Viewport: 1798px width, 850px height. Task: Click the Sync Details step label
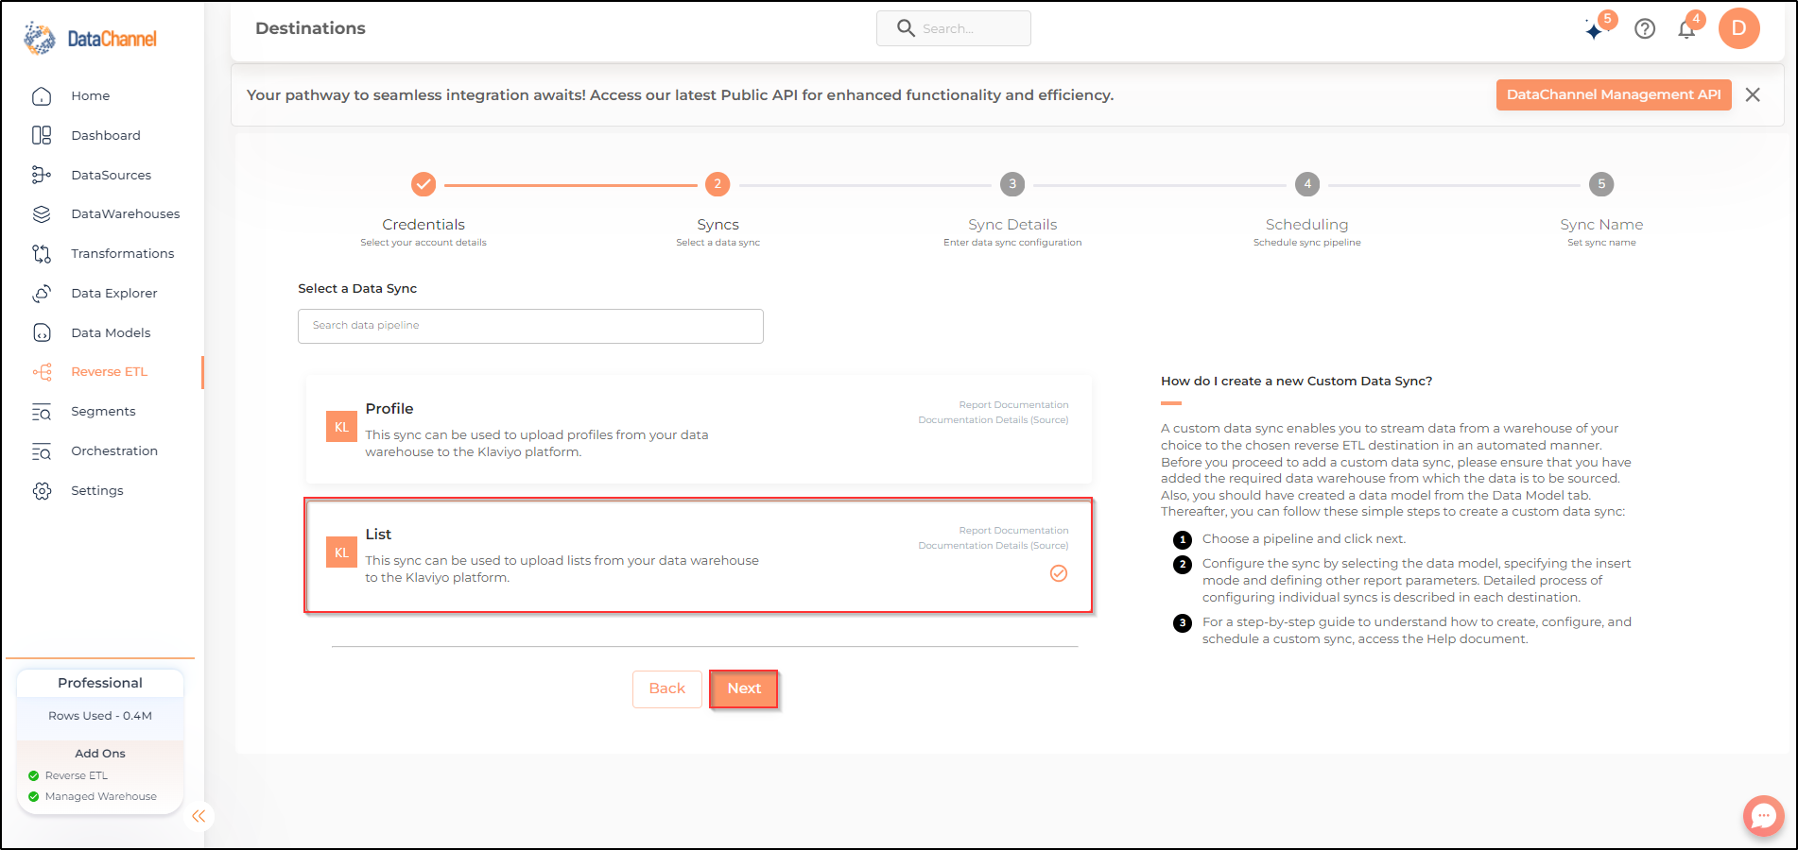coord(1012,225)
